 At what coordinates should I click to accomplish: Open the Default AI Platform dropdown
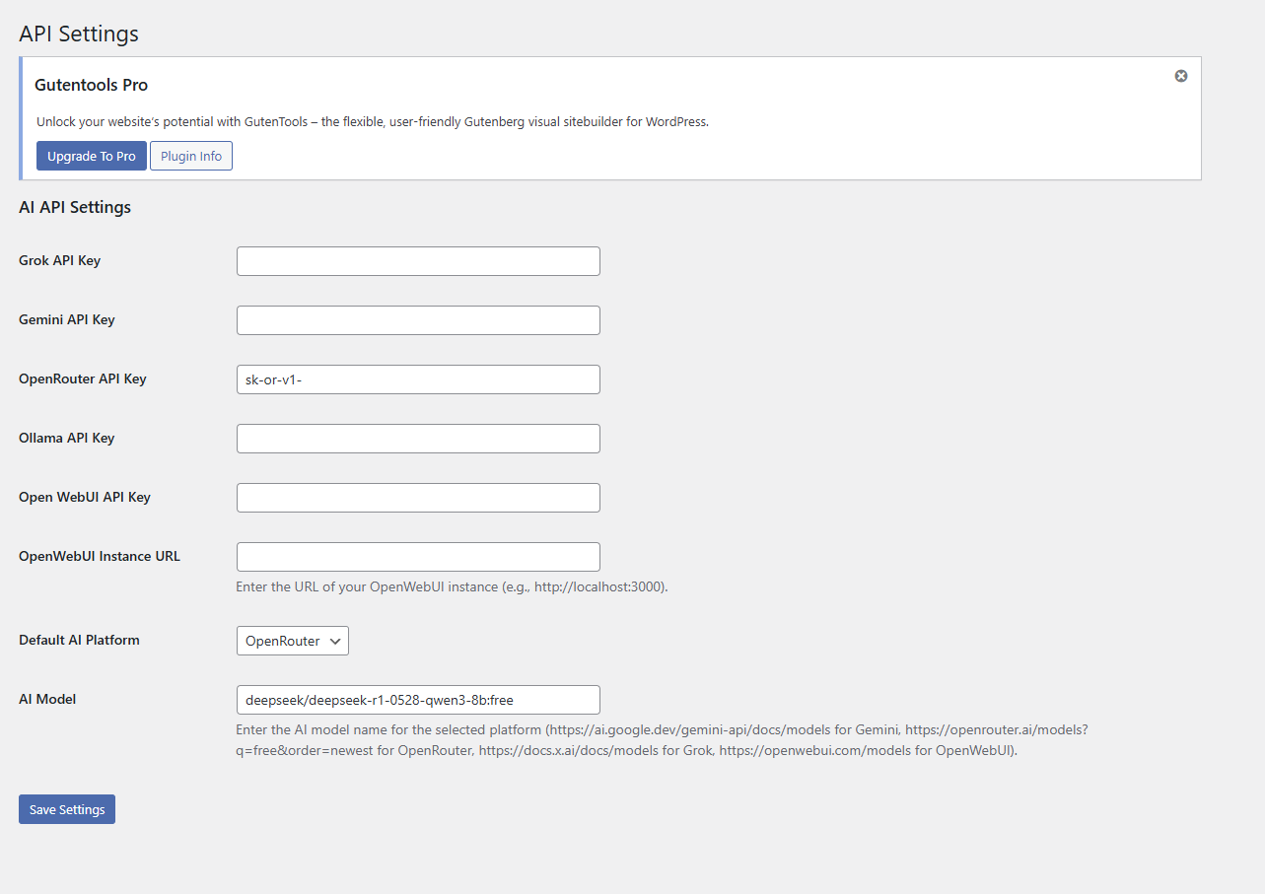293,641
